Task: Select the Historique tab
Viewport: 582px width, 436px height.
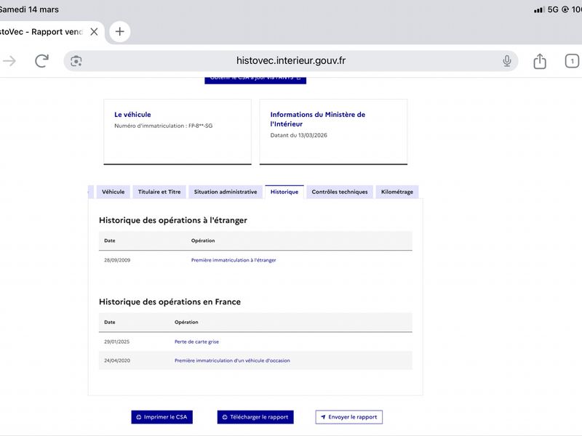Action: 284,192
